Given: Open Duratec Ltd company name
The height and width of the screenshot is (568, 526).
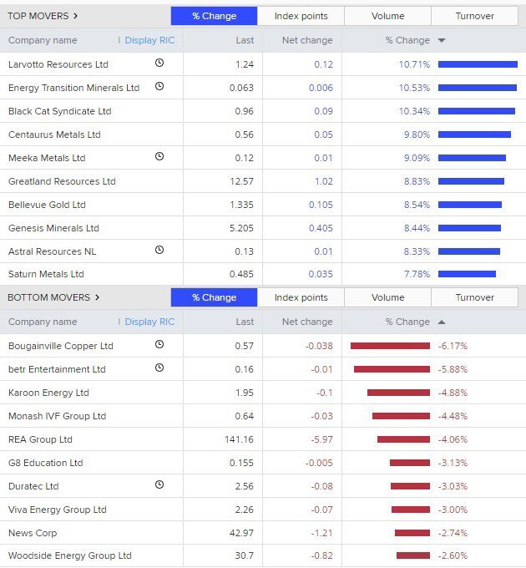Looking at the screenshot, I should click(x=33, y=486).
